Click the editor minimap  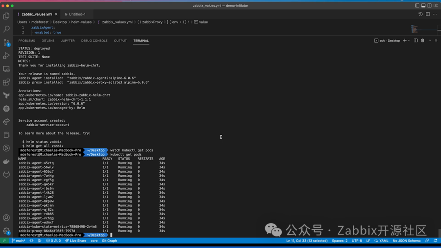(x=424, y=29)
